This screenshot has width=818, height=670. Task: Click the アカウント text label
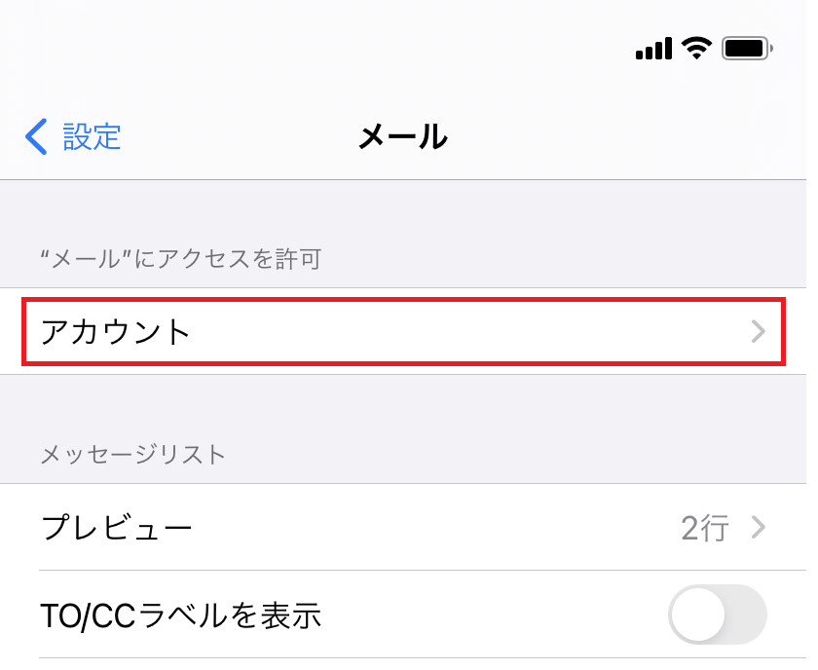[x=115, y=332]
